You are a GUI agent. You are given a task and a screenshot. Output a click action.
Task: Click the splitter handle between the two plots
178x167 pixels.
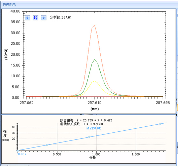(x=88, y=114)
